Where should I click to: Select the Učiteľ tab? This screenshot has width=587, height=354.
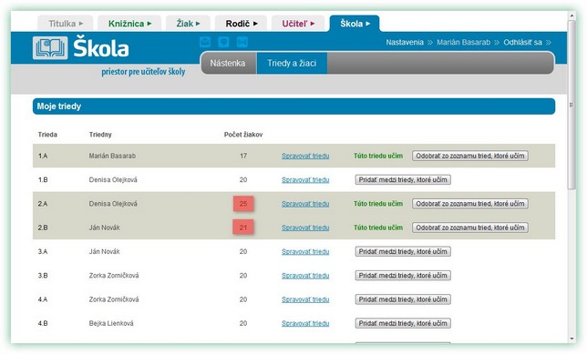[x=298, y=24]
